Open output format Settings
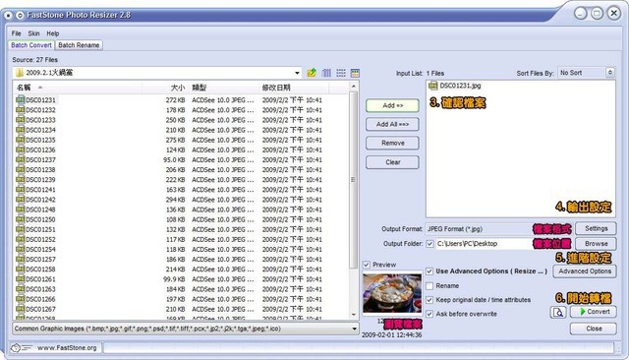629x360 pixels. [596, 229]
